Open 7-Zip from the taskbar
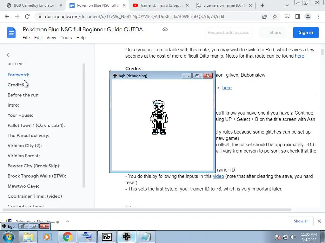The height and width of the screenshot is (243, 325). click(107, 237)
